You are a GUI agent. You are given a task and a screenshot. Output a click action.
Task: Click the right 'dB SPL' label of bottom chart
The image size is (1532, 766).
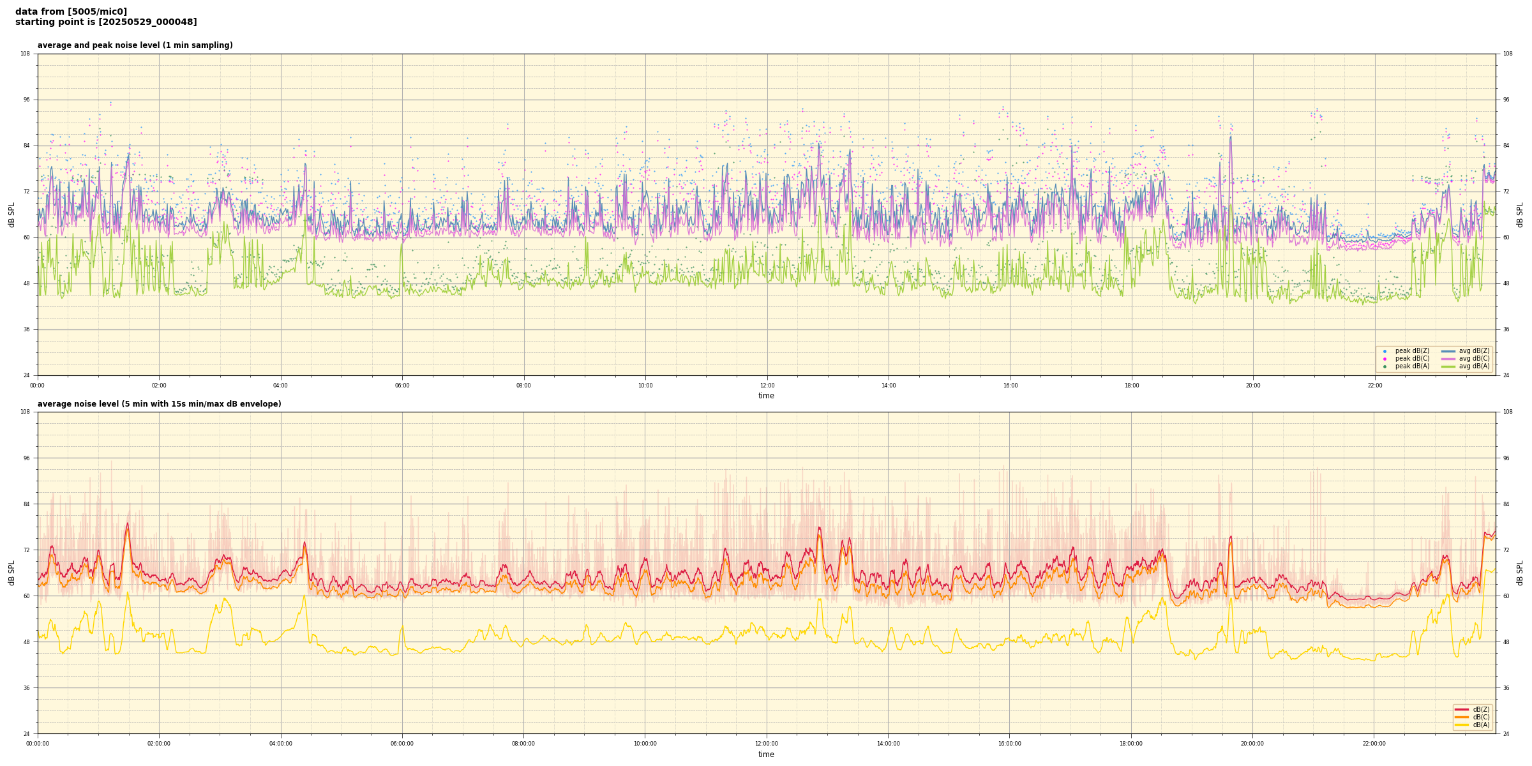click(x=1520, y=573)
